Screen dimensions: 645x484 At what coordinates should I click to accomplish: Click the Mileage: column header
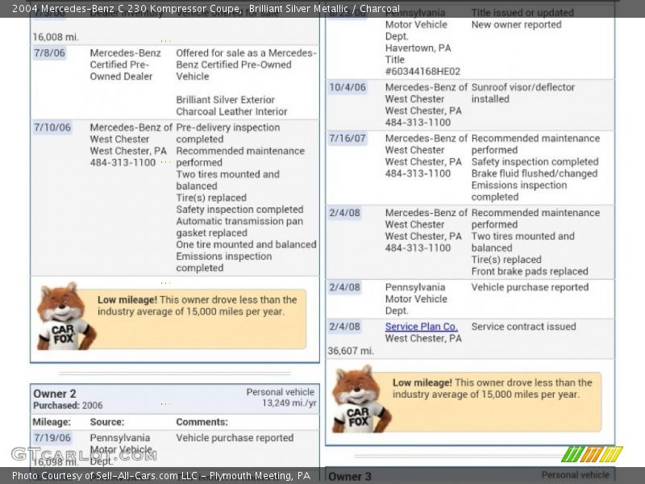tap(52, 422)
